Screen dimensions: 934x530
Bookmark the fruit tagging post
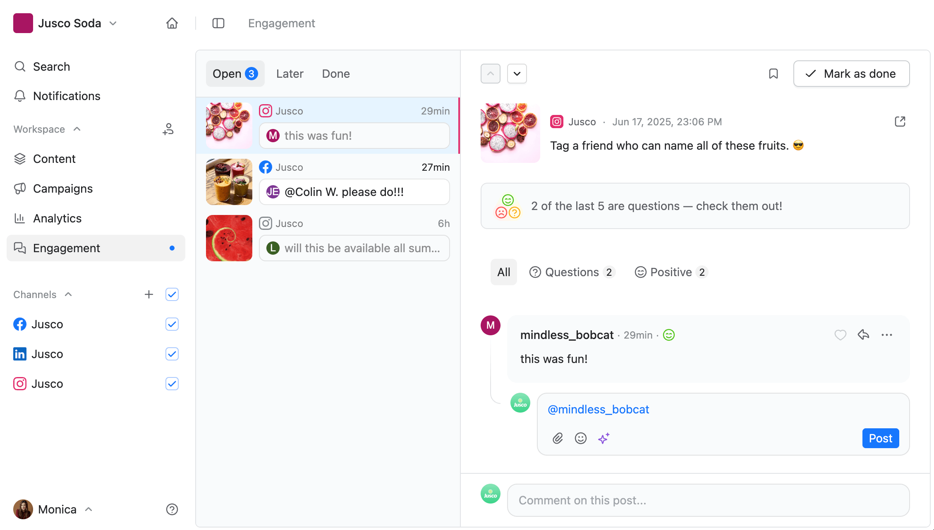pyautogui.click(x=773, y=74)
